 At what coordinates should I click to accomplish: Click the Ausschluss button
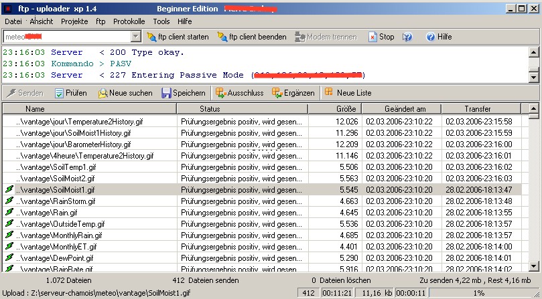[240, 93]
